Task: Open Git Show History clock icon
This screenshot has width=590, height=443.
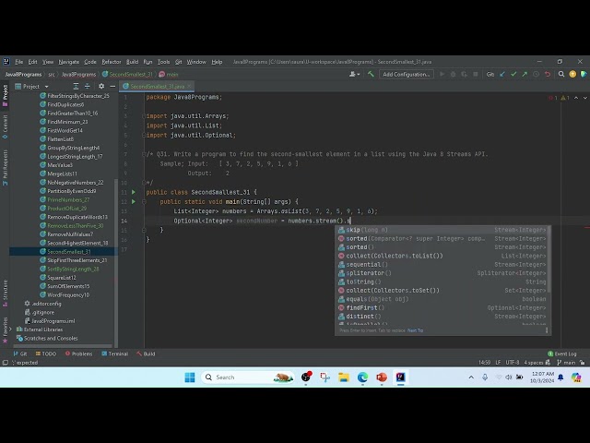Action: coord(536,74)
